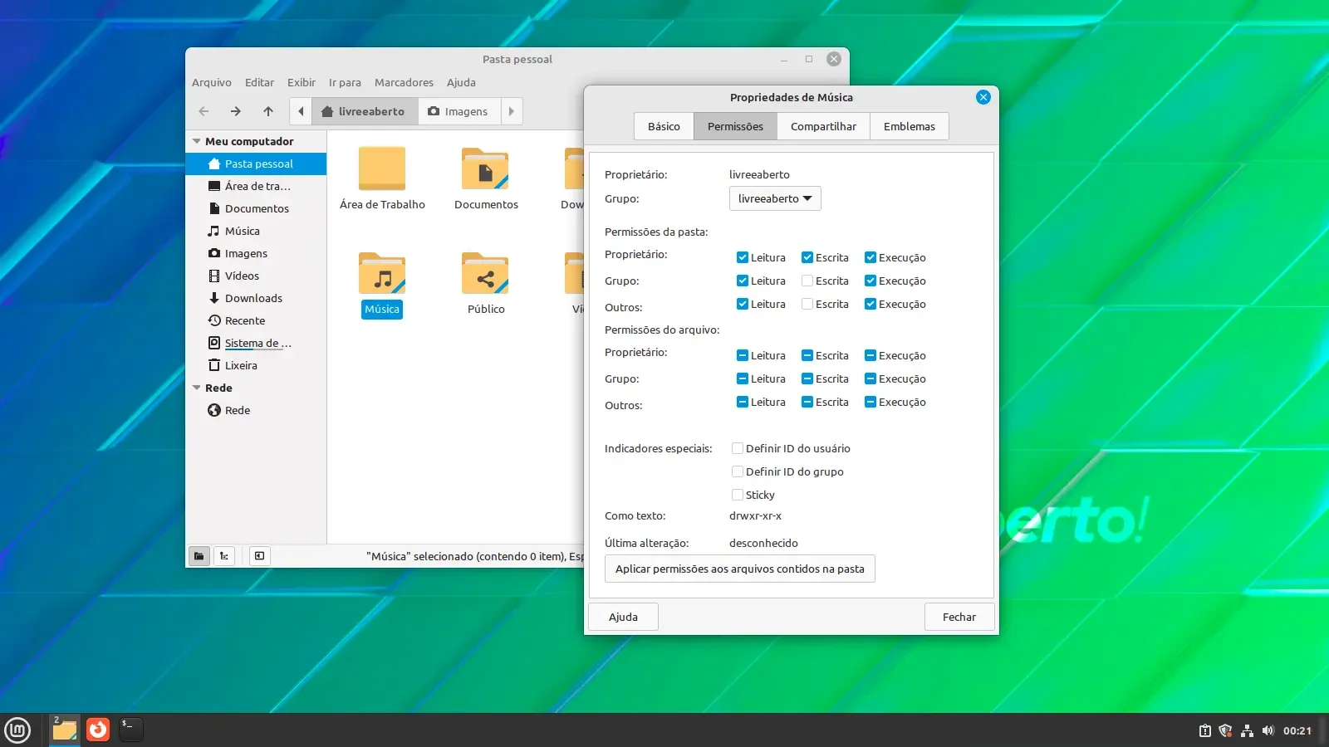1329x747 pixels.
Task: Open the Marcadores menu
Action: (404, 82)
